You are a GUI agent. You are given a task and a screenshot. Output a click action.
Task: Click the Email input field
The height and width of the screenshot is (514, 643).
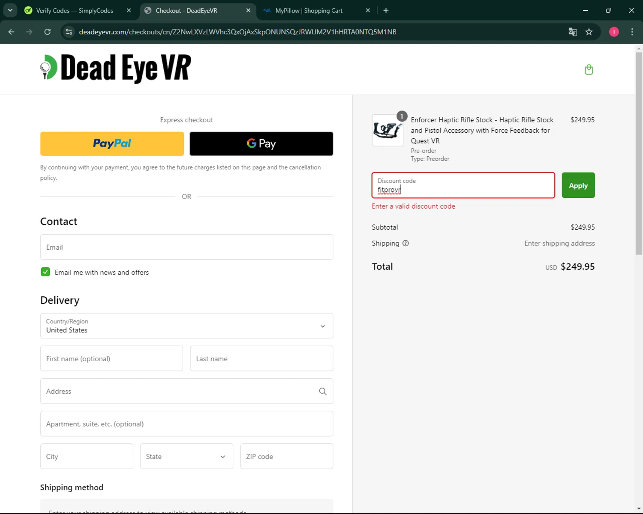click(186, 247)
